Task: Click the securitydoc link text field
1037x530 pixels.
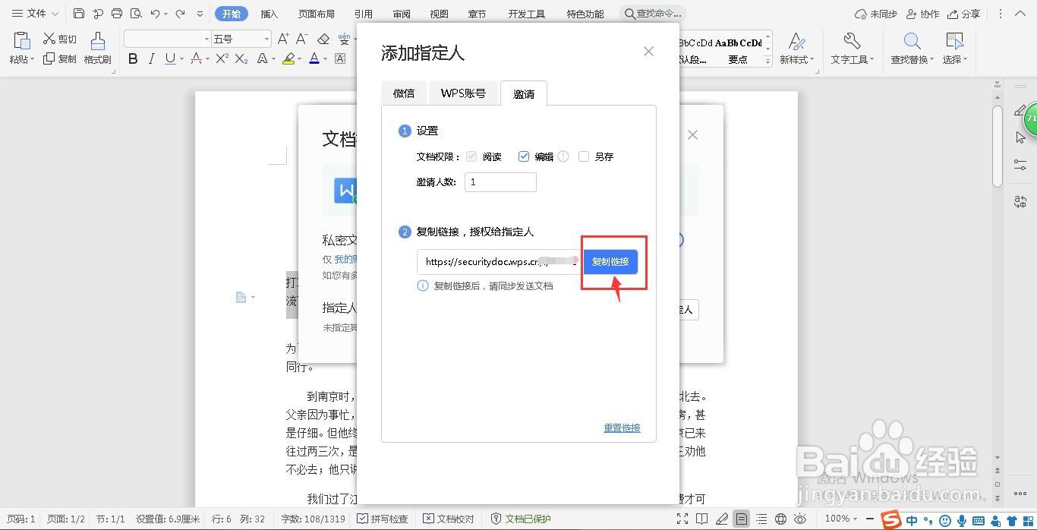Action: pyautogui.click(x=498, y=261)
